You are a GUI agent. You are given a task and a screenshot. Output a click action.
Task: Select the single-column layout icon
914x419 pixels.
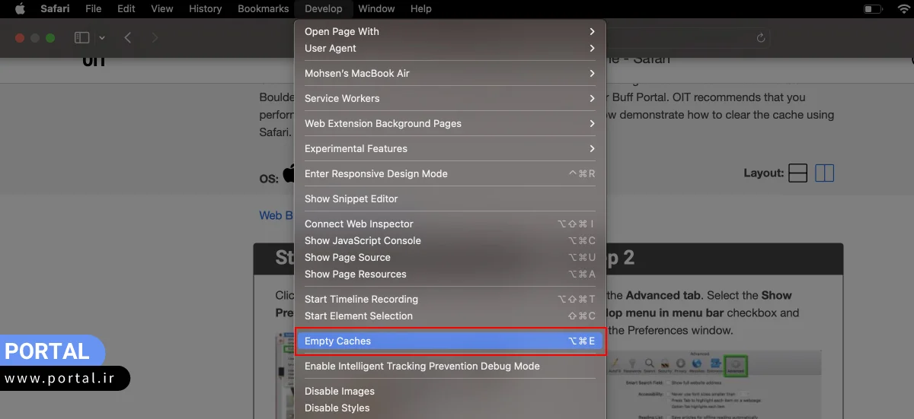(797, 173)
